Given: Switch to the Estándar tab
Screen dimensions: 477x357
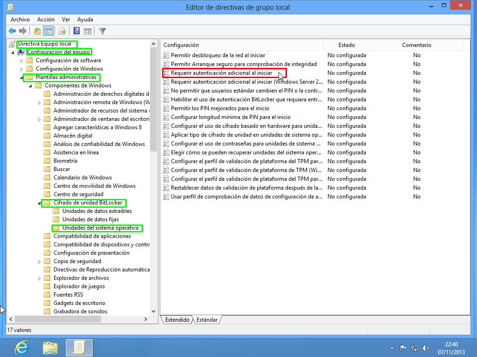Looking at the screenshot, I should [x=207, y=319].
